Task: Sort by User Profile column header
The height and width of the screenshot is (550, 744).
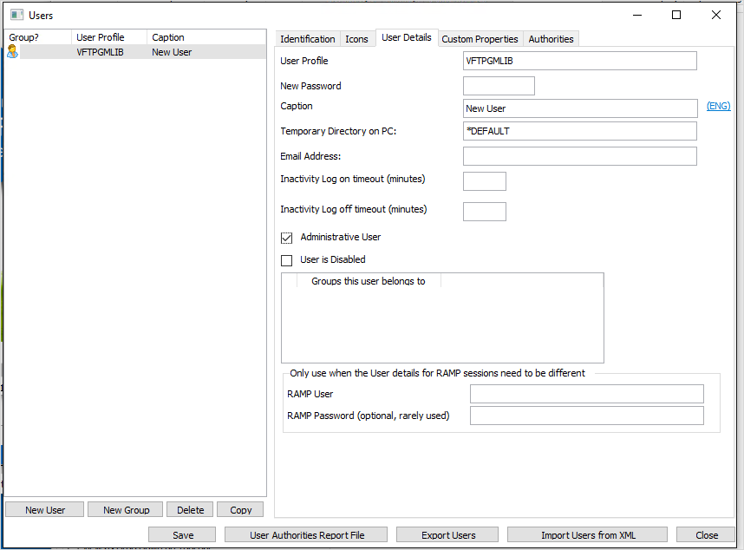Action: coord(109,37)
